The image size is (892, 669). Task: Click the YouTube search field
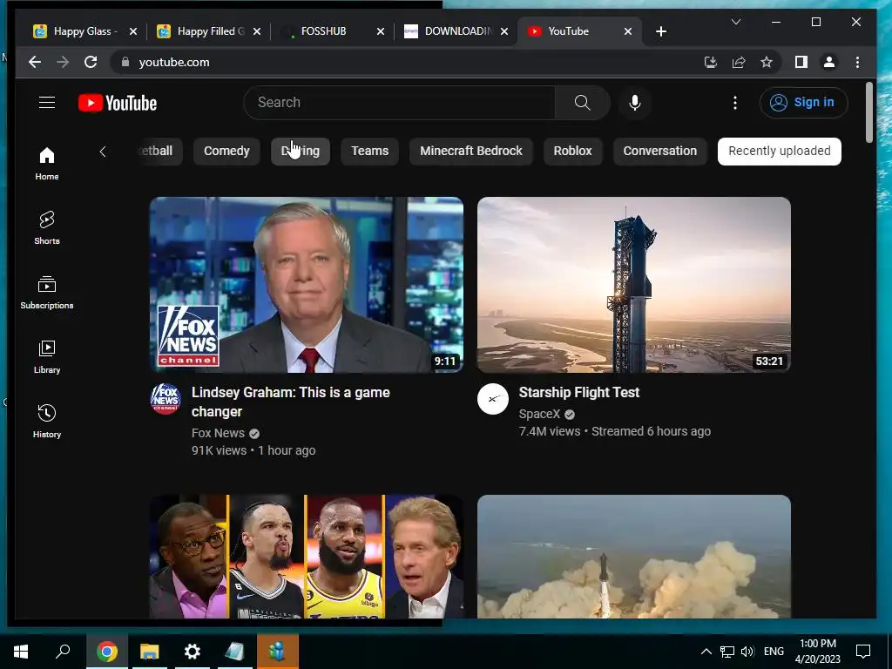399,103
